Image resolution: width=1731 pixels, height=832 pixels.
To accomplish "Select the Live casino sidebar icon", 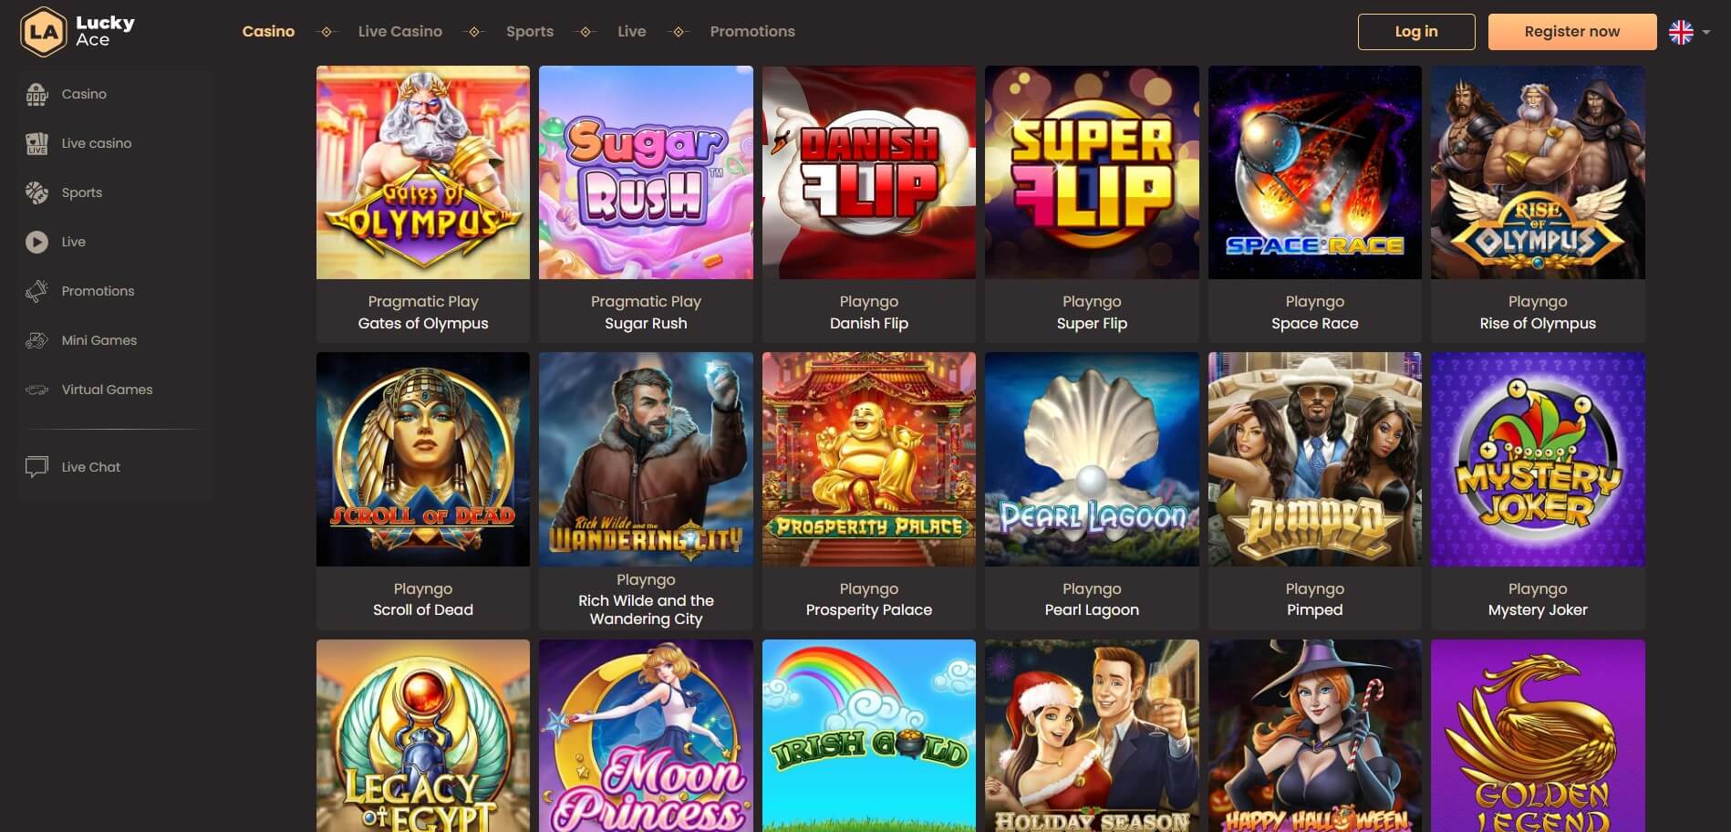I will point(36,143).
